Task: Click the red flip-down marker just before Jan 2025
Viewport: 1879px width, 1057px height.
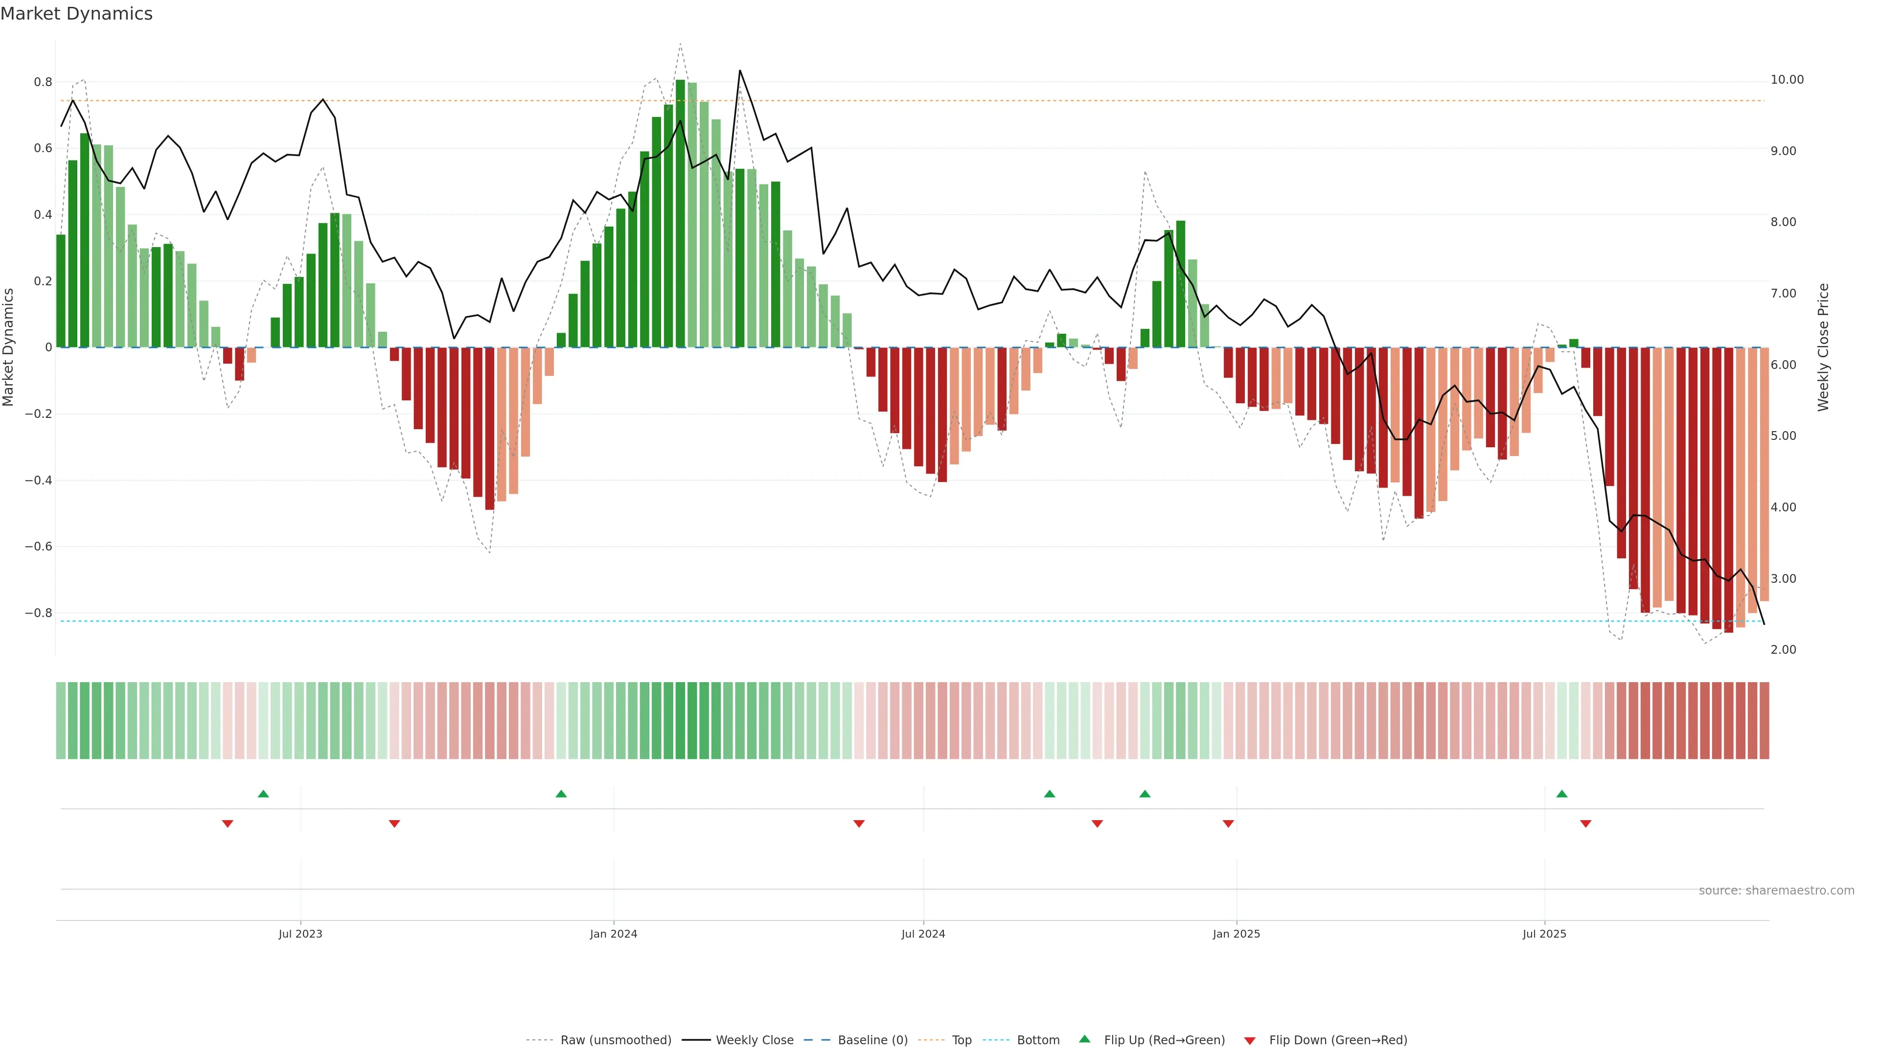Action: (x=1228, y=824)
